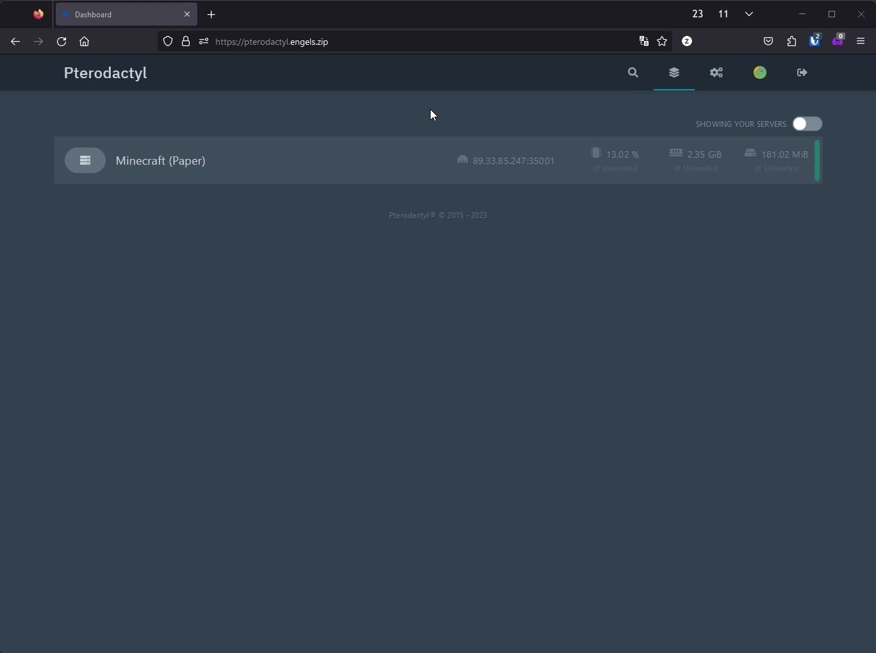Open the Firefox application menu
The width and height of the screenshot is (876, 653).
861,42
